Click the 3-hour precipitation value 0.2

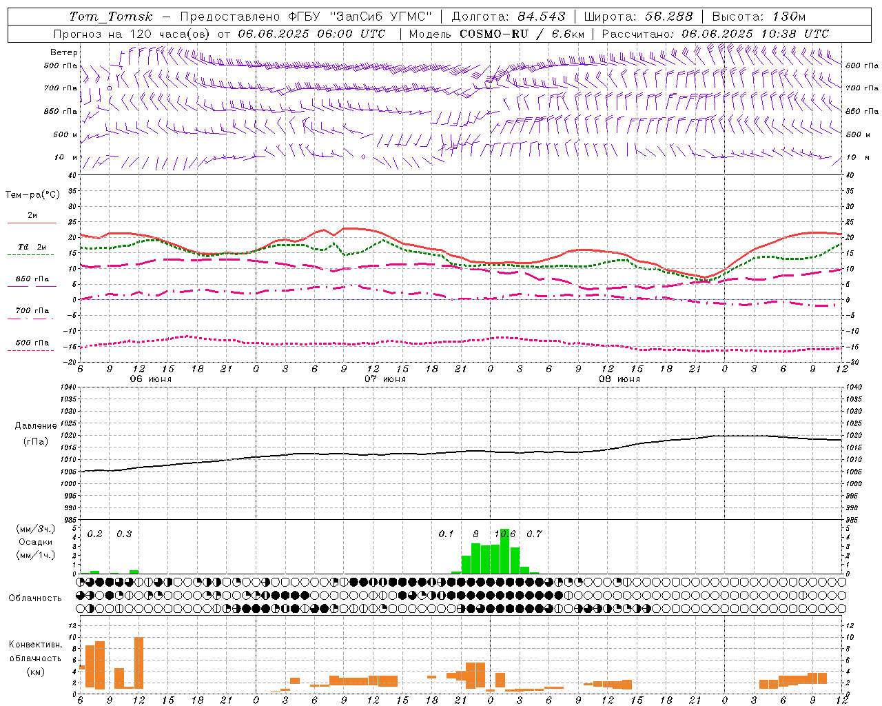click(x=95, y=534)
